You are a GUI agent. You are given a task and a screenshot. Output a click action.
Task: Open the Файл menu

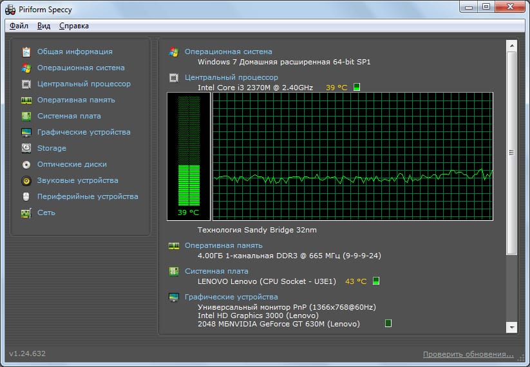(x=19, y=26)
